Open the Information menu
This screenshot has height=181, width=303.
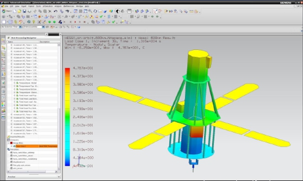pos(48,7)
